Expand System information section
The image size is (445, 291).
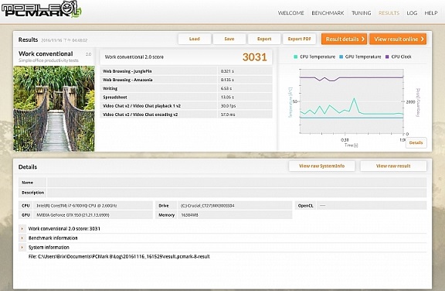(22, 247)
